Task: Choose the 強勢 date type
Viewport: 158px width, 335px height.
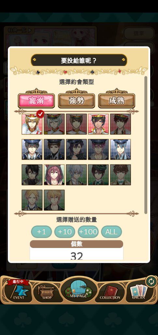Action: click(76, 101)
